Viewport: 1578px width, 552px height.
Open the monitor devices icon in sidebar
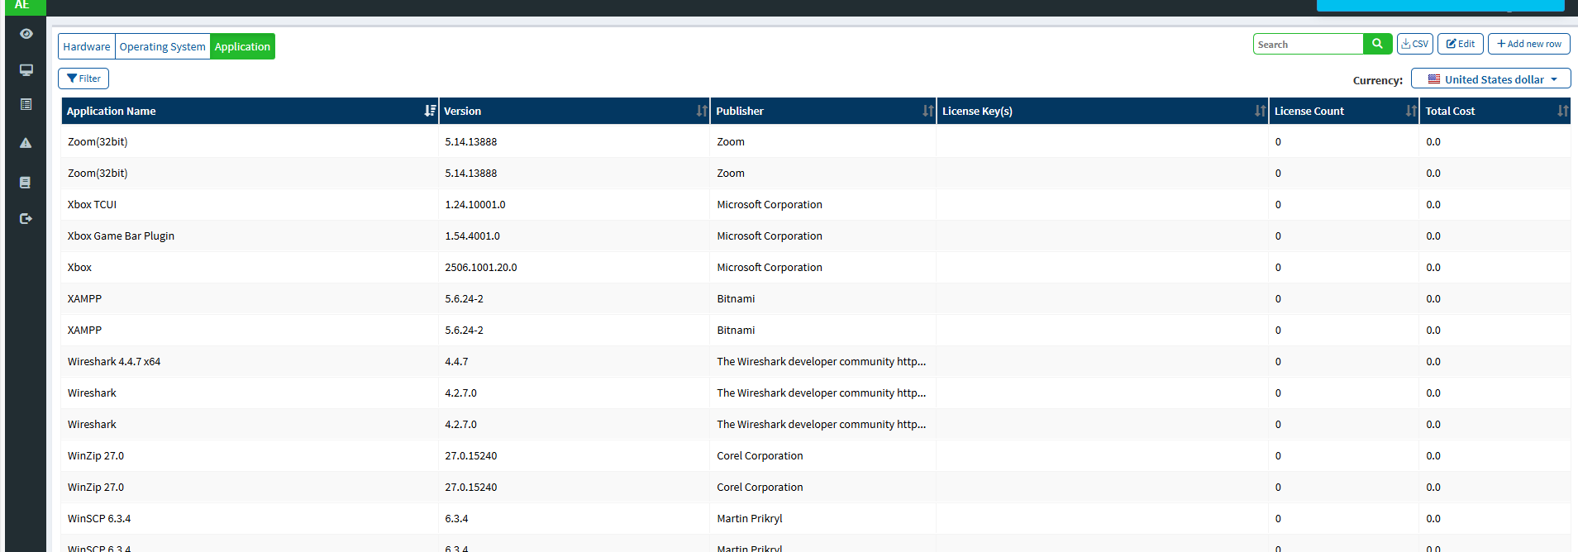click(26, 70)
